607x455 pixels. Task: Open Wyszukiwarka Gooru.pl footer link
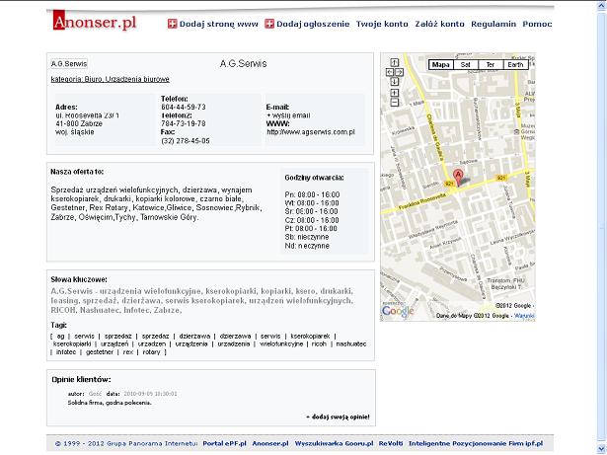click(334, 444)
